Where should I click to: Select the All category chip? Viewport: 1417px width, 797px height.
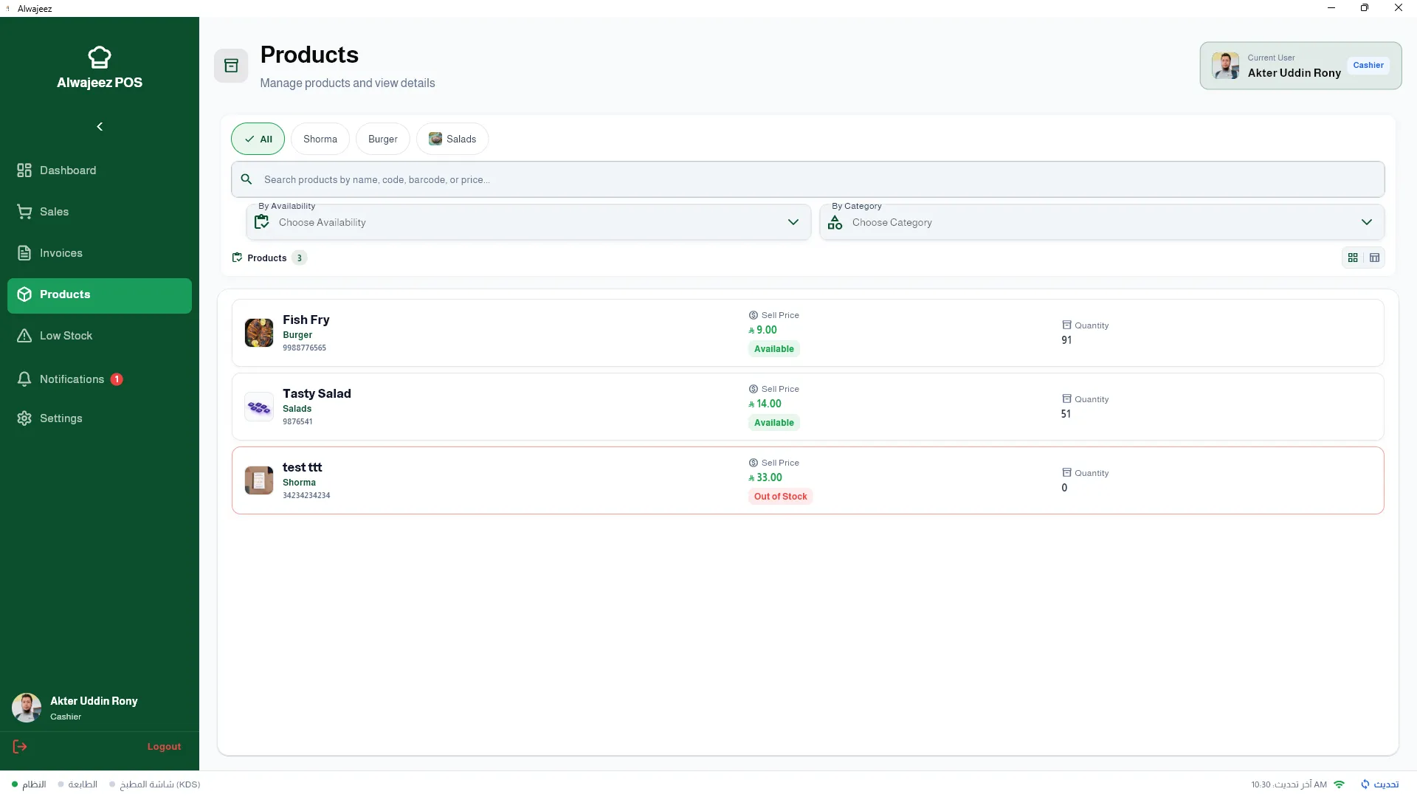258,139
